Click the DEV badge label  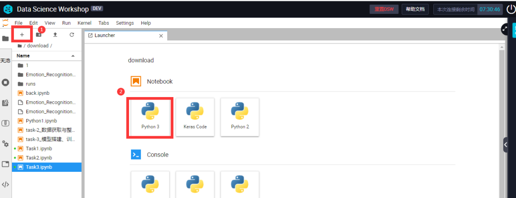click(97, 9)
